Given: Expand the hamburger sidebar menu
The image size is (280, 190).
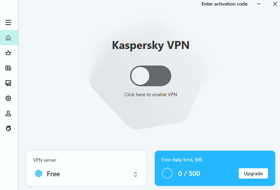Looking at the screenshot, I should click(x=8, y=23).
